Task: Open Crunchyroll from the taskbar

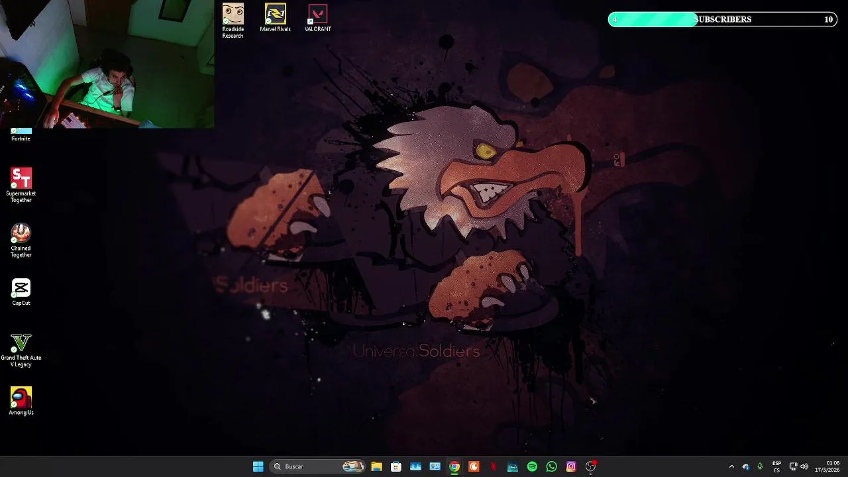Action: coord(474,466)
